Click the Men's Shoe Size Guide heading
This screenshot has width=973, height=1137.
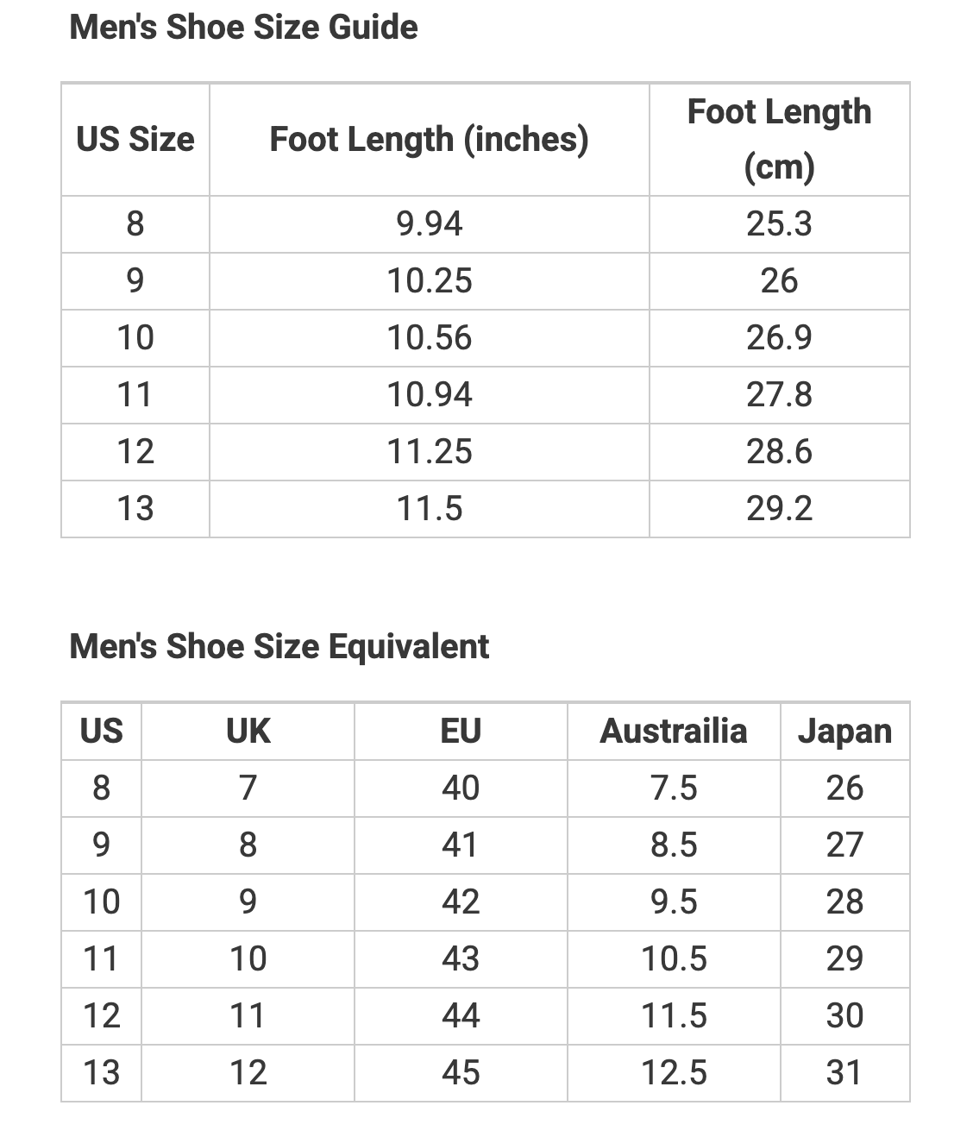click(x=243, y=28)
